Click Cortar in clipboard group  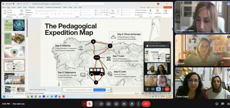[10, 10]
